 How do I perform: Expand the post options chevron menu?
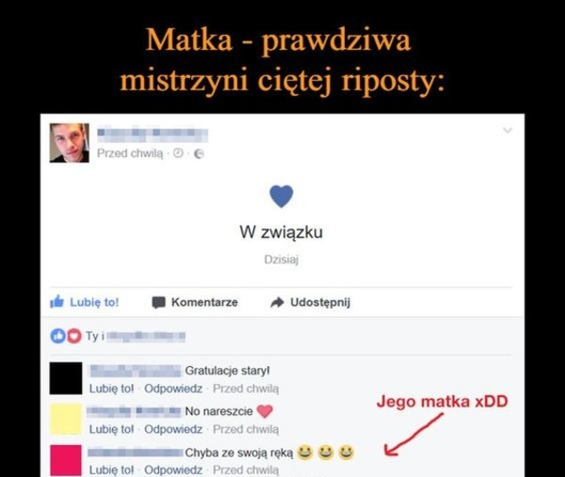508,130
